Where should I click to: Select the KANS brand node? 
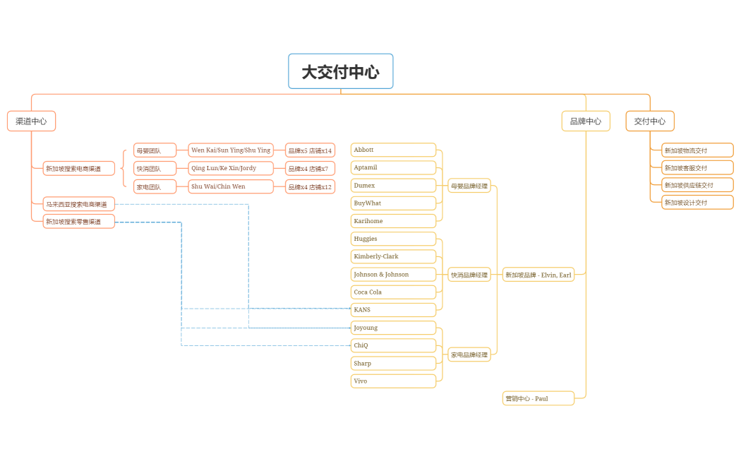pyautogui.click(x=393, y=310)
